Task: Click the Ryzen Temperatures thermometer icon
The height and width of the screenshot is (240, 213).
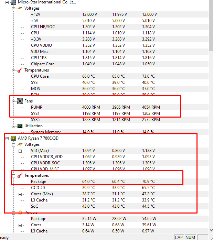Action: coord(20,175)
